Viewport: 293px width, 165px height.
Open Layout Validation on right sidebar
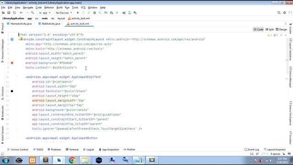(x=290, y=49)
